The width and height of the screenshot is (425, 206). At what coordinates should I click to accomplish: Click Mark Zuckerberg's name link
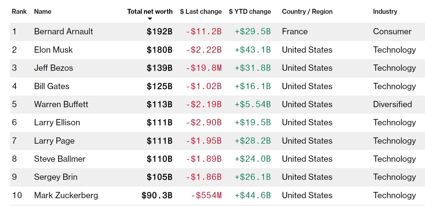[x=66, y=195]
